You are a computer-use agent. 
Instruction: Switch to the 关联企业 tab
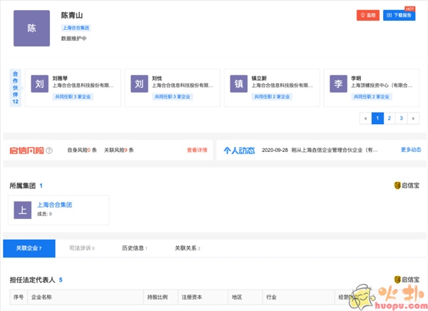(29, 248)
